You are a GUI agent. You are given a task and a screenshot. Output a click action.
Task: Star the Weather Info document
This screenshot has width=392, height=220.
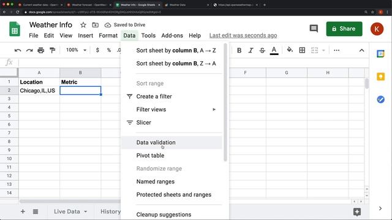point(83,25)
